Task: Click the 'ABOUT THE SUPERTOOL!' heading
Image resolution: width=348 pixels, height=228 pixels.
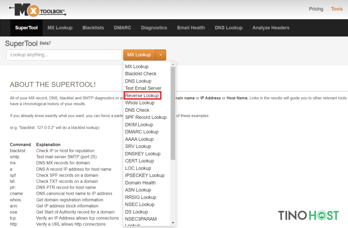Action: (53, 85)
